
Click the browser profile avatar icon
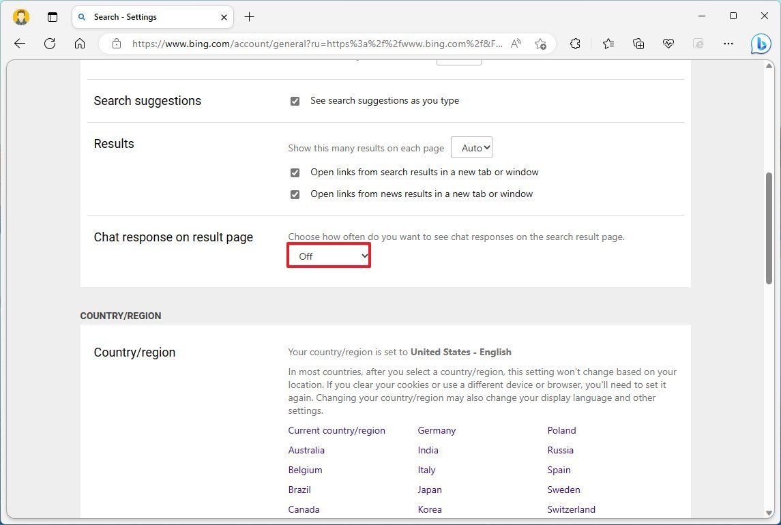click(20, 16)
